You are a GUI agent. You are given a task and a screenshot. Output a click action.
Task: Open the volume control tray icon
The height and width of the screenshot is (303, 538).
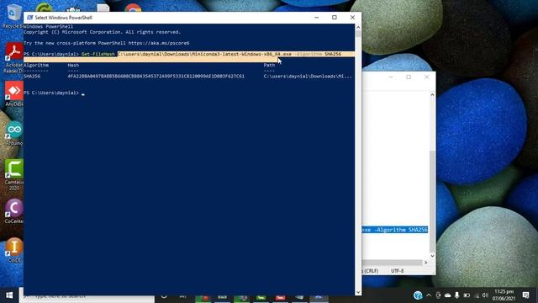tap(485, 295)
